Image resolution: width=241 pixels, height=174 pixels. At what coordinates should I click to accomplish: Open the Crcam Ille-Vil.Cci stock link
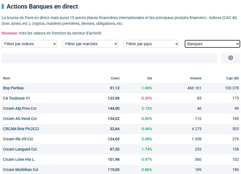[x=18, y=139]
